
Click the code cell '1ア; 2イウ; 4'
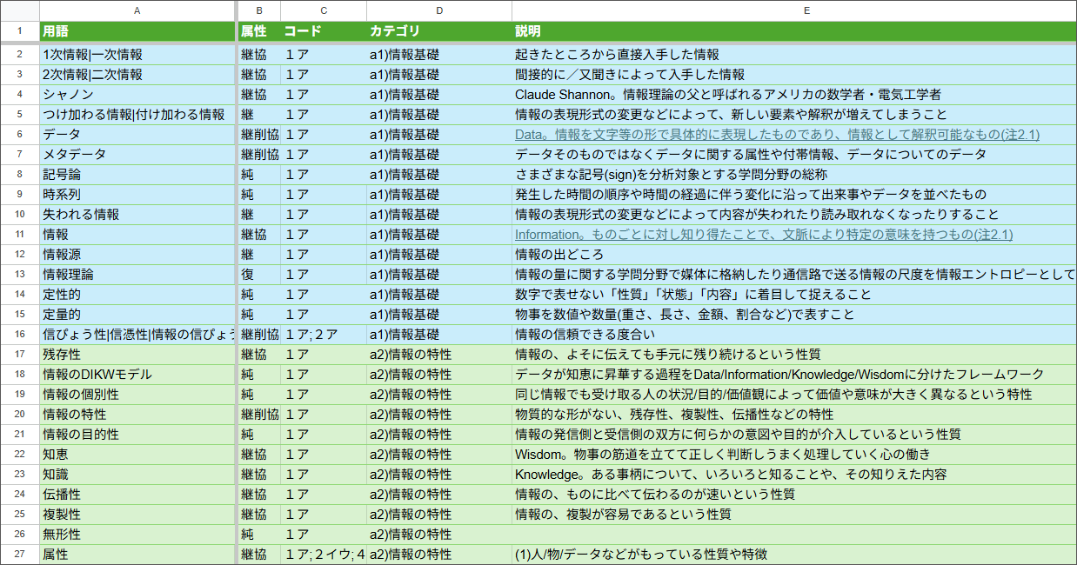pos(324,555)
